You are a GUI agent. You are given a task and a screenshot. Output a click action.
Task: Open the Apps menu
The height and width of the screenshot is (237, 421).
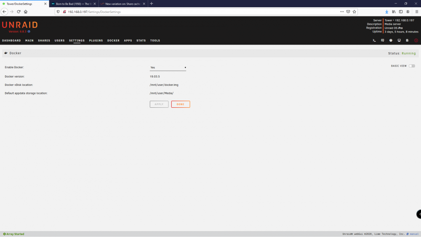click(x=128, y=40)
